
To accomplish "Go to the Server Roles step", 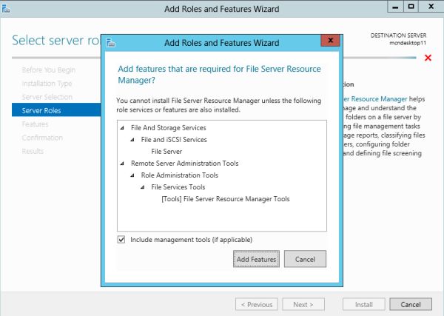I will pos(41,110).
